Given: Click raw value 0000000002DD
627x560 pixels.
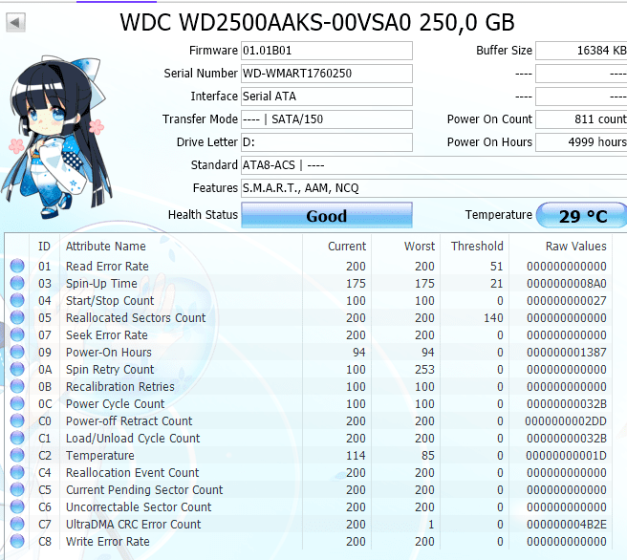Looking at the screenshot, I should tap(566, 420).
